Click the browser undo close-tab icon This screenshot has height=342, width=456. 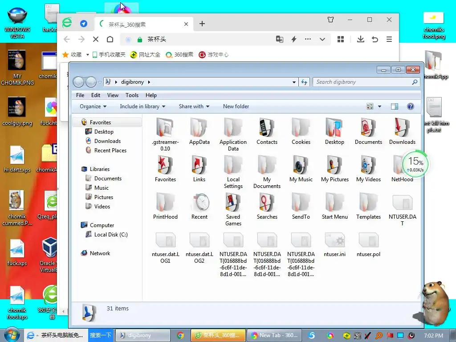click(375, 39)
